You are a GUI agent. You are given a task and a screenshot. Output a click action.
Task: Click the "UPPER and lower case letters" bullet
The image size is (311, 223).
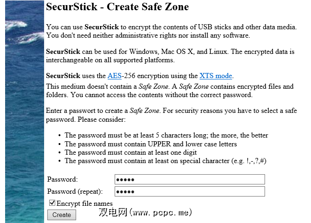(x=150, y=144)
